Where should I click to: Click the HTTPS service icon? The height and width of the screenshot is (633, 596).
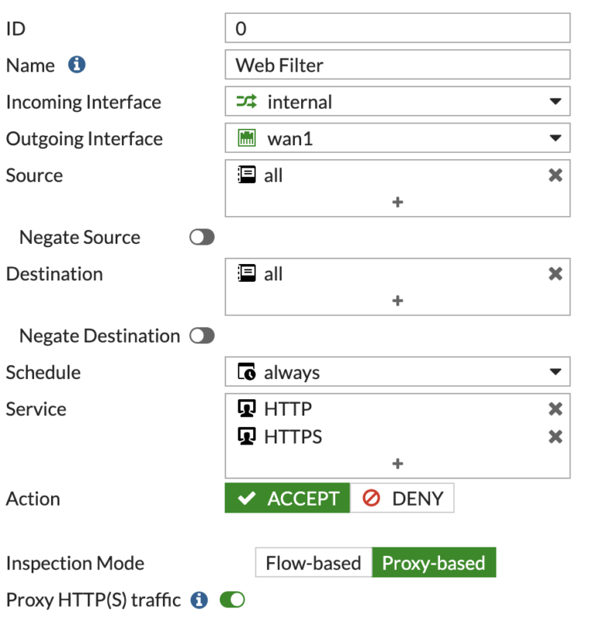point(246,436)
